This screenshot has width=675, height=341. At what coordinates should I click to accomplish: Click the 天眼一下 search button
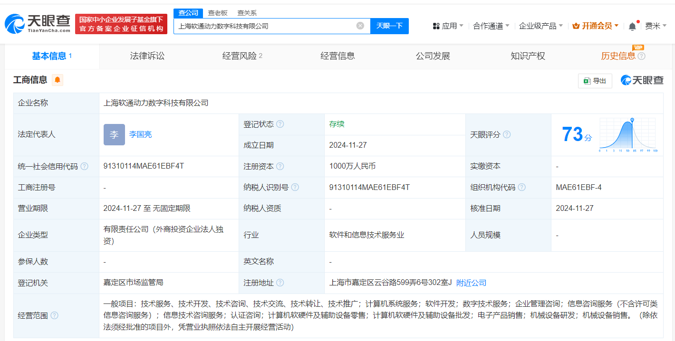389,26
